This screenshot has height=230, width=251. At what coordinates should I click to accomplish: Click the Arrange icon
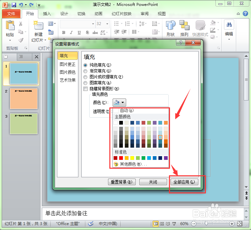tap(184, 25)
